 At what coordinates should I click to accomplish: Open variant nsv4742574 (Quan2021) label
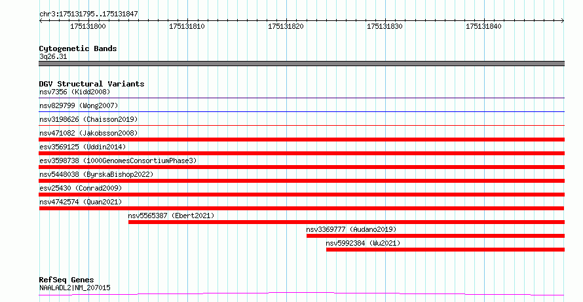(81, 202)
